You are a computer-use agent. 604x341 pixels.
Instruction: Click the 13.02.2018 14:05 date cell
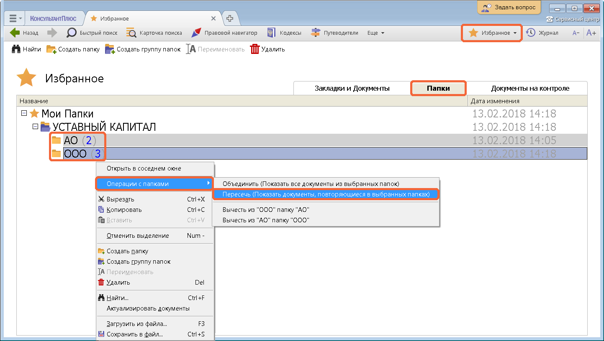tap(514, 140)
